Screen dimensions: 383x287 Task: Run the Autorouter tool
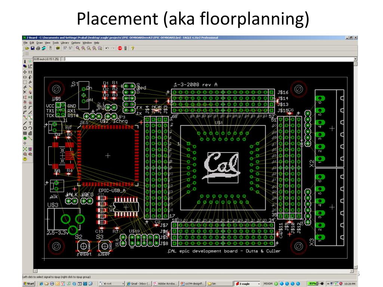coord(30,149)
